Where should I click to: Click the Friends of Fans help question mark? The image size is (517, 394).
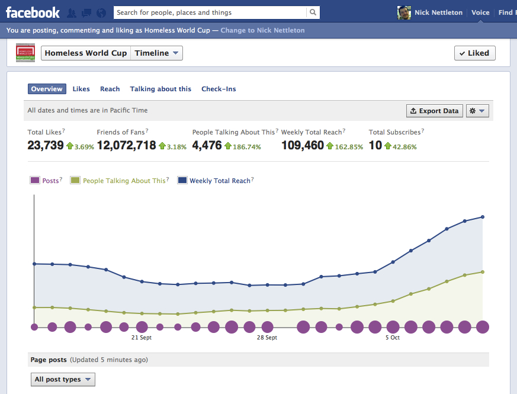point(147,131)
